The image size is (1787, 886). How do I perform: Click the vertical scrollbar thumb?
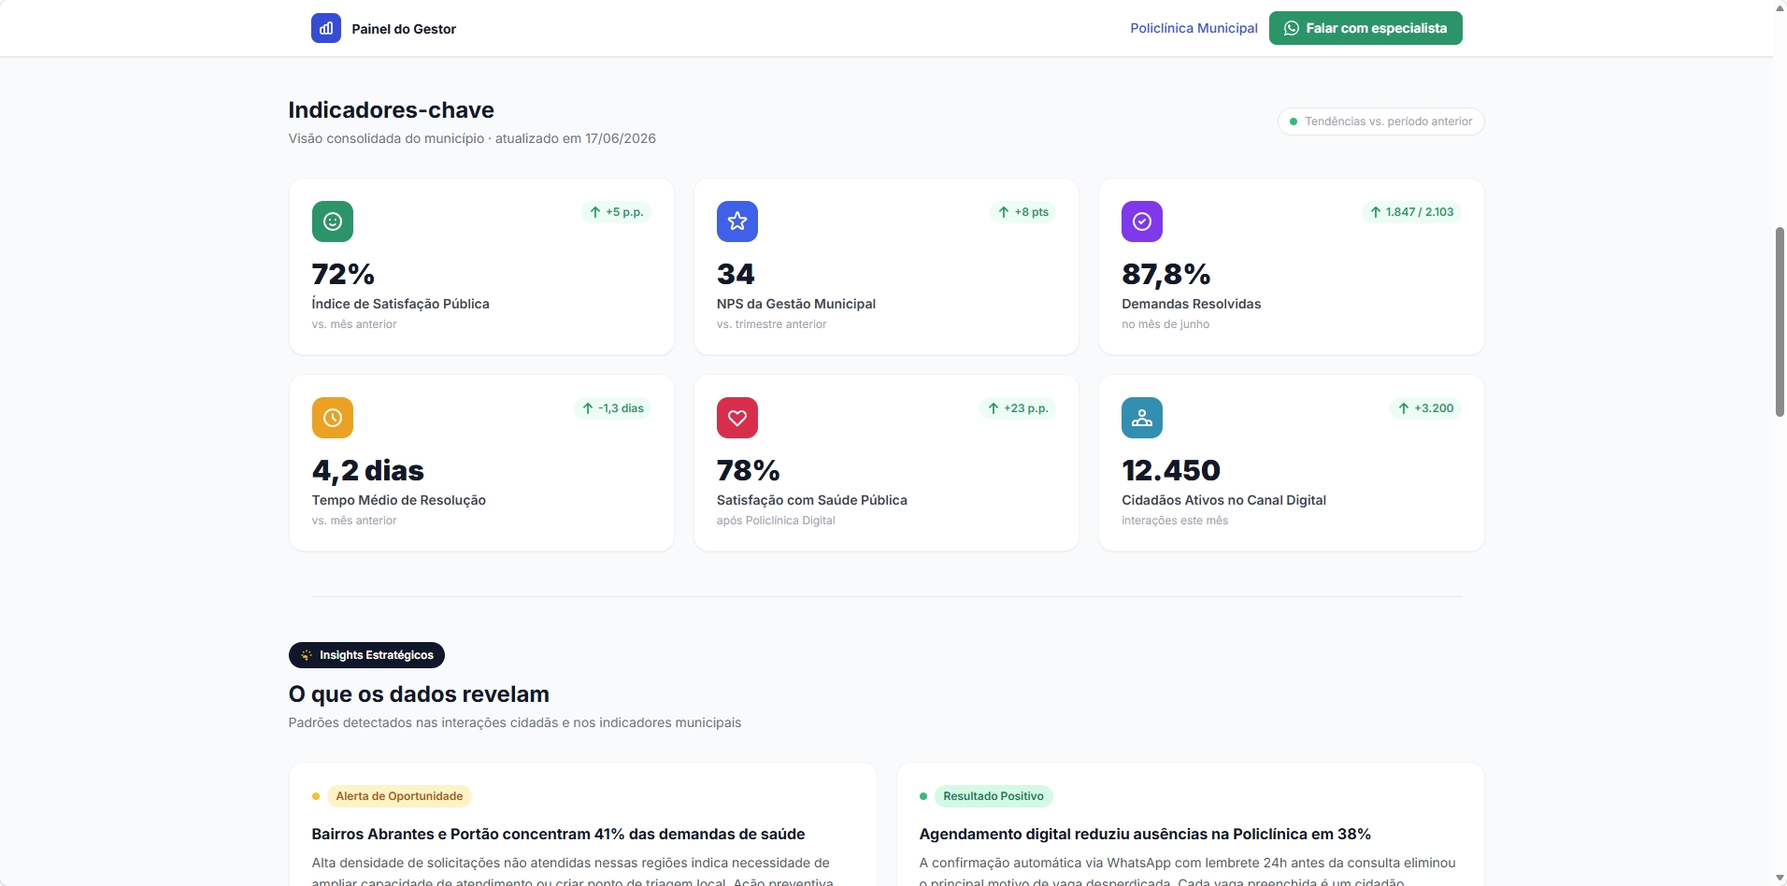pyautogui.click(x=1780, y=322)
